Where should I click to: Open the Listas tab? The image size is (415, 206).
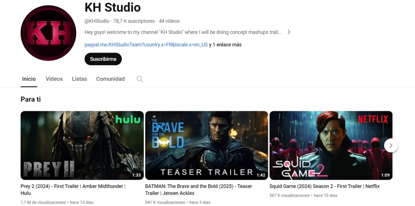(79, 79)
